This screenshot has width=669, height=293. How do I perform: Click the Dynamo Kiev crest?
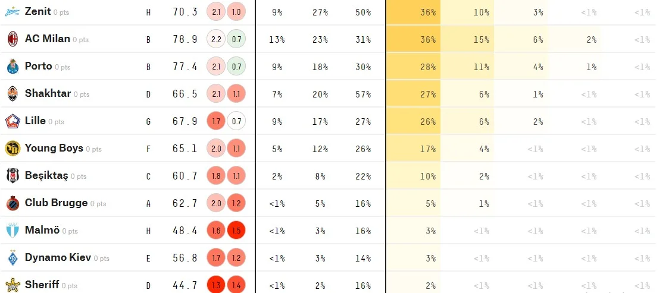12,258
